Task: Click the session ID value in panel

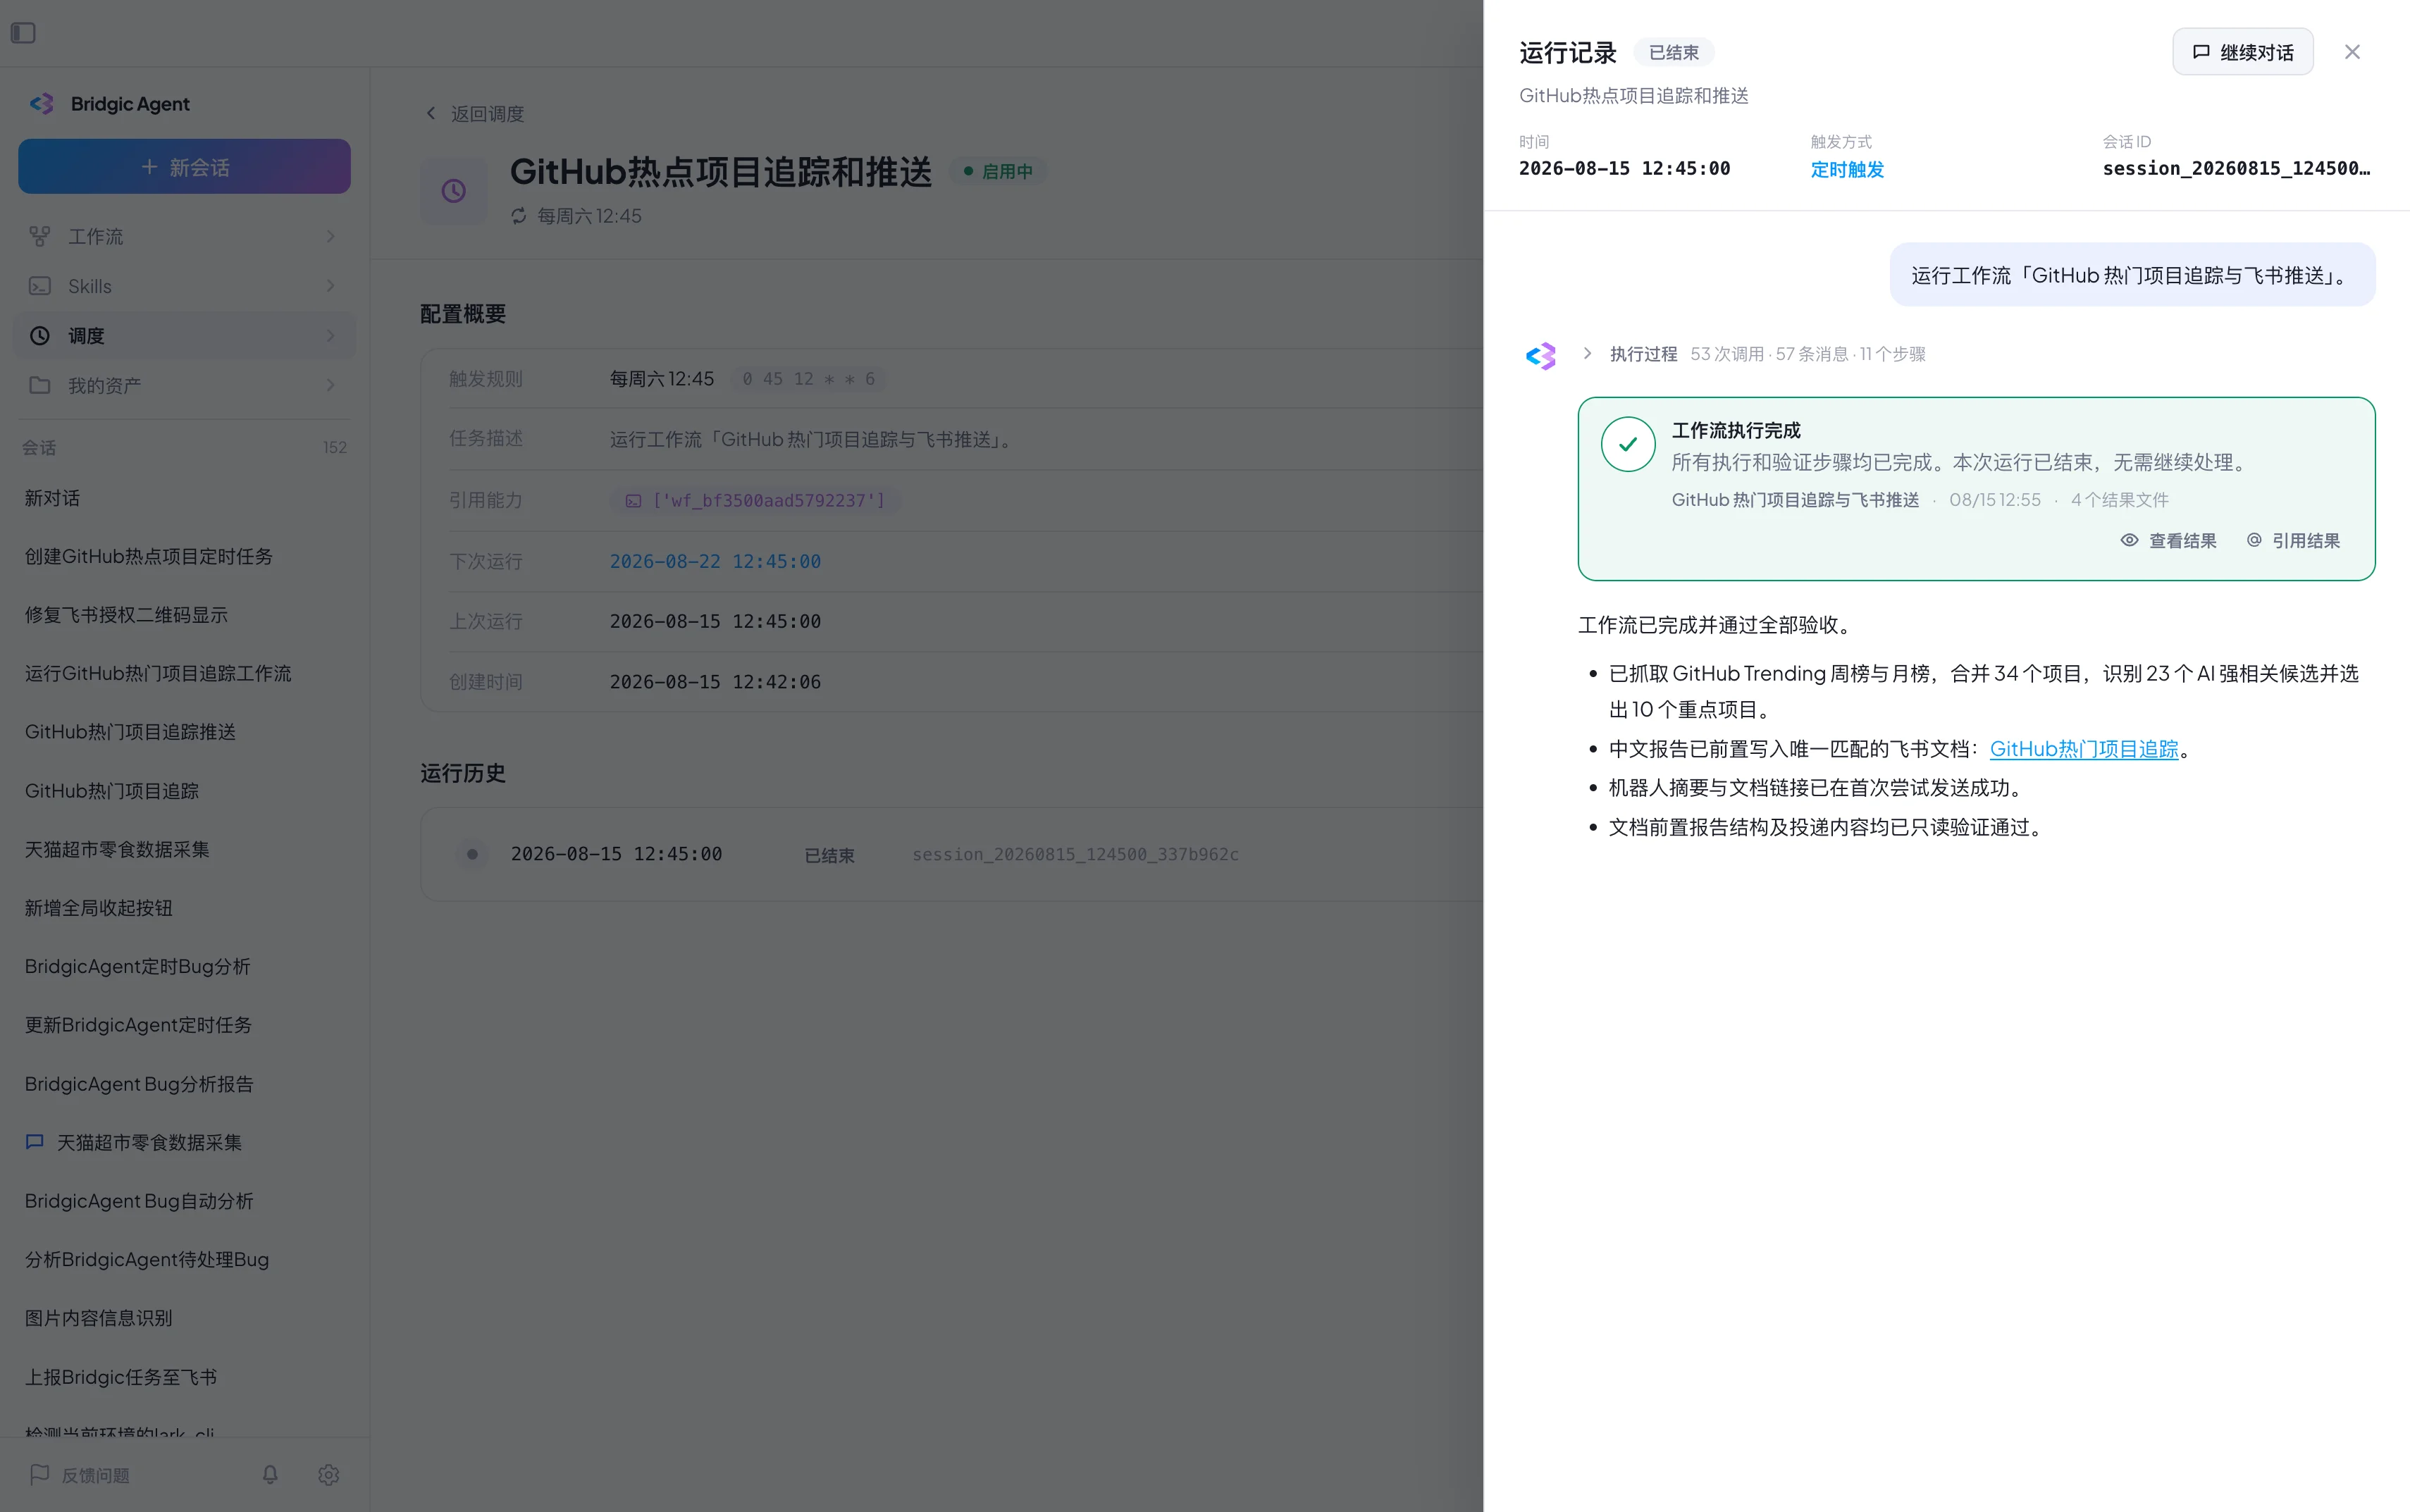Action: 2236,169
